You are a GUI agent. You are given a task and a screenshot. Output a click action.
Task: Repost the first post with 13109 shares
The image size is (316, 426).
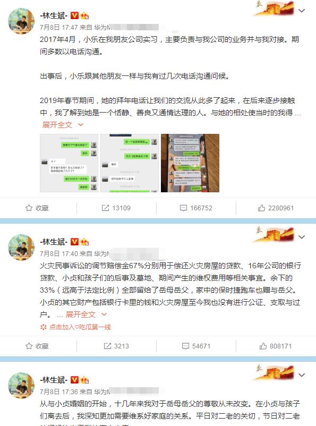point(116,208)
